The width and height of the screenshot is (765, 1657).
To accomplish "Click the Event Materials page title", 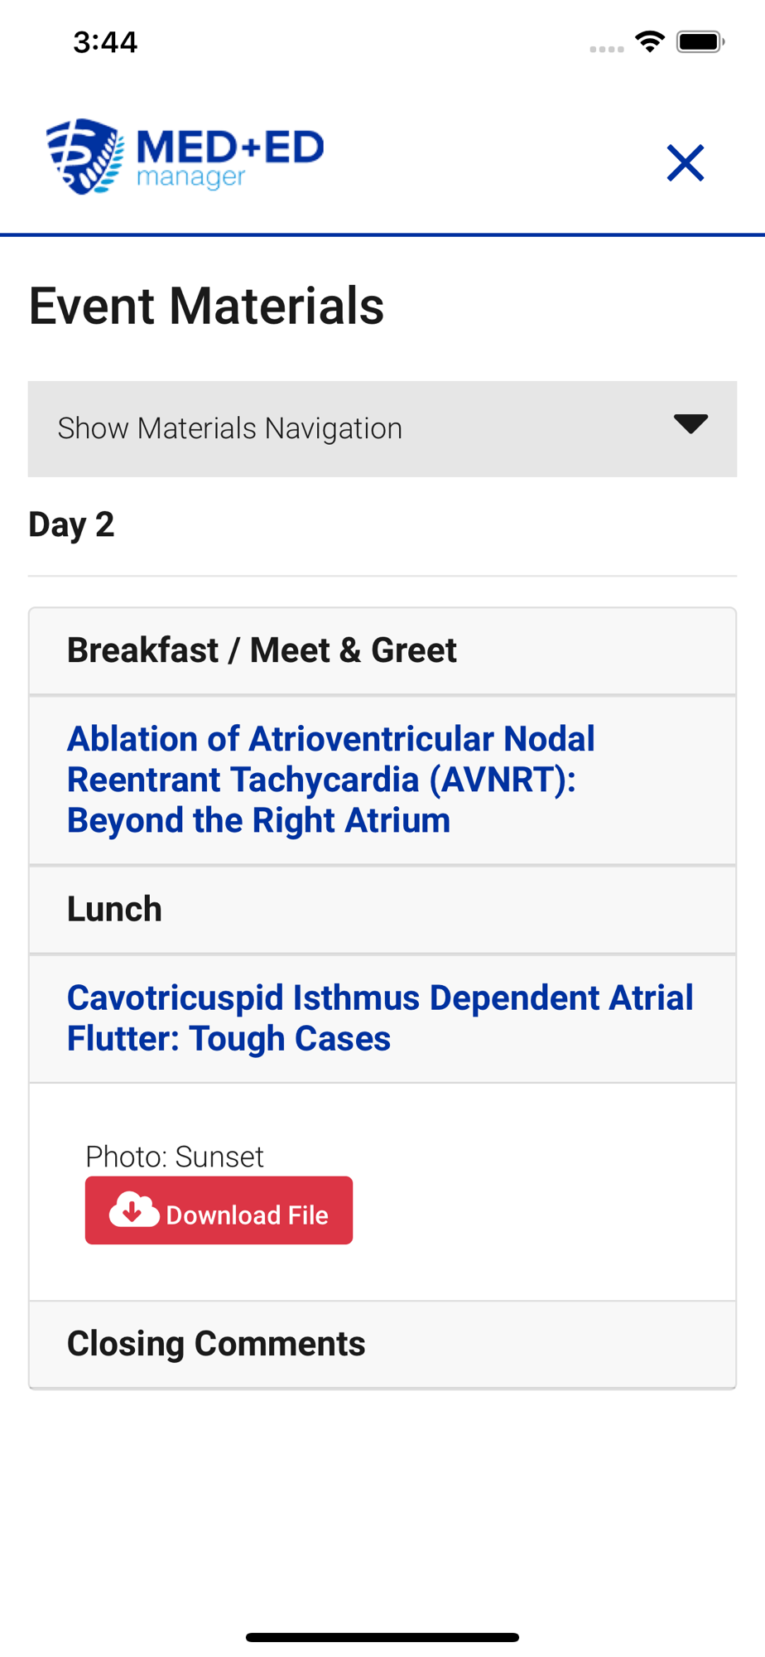I will pos(206,306).
